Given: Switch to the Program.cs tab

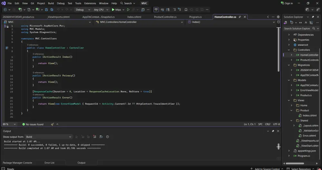Looking at the screenshot, I should click(x=195, y=17).
